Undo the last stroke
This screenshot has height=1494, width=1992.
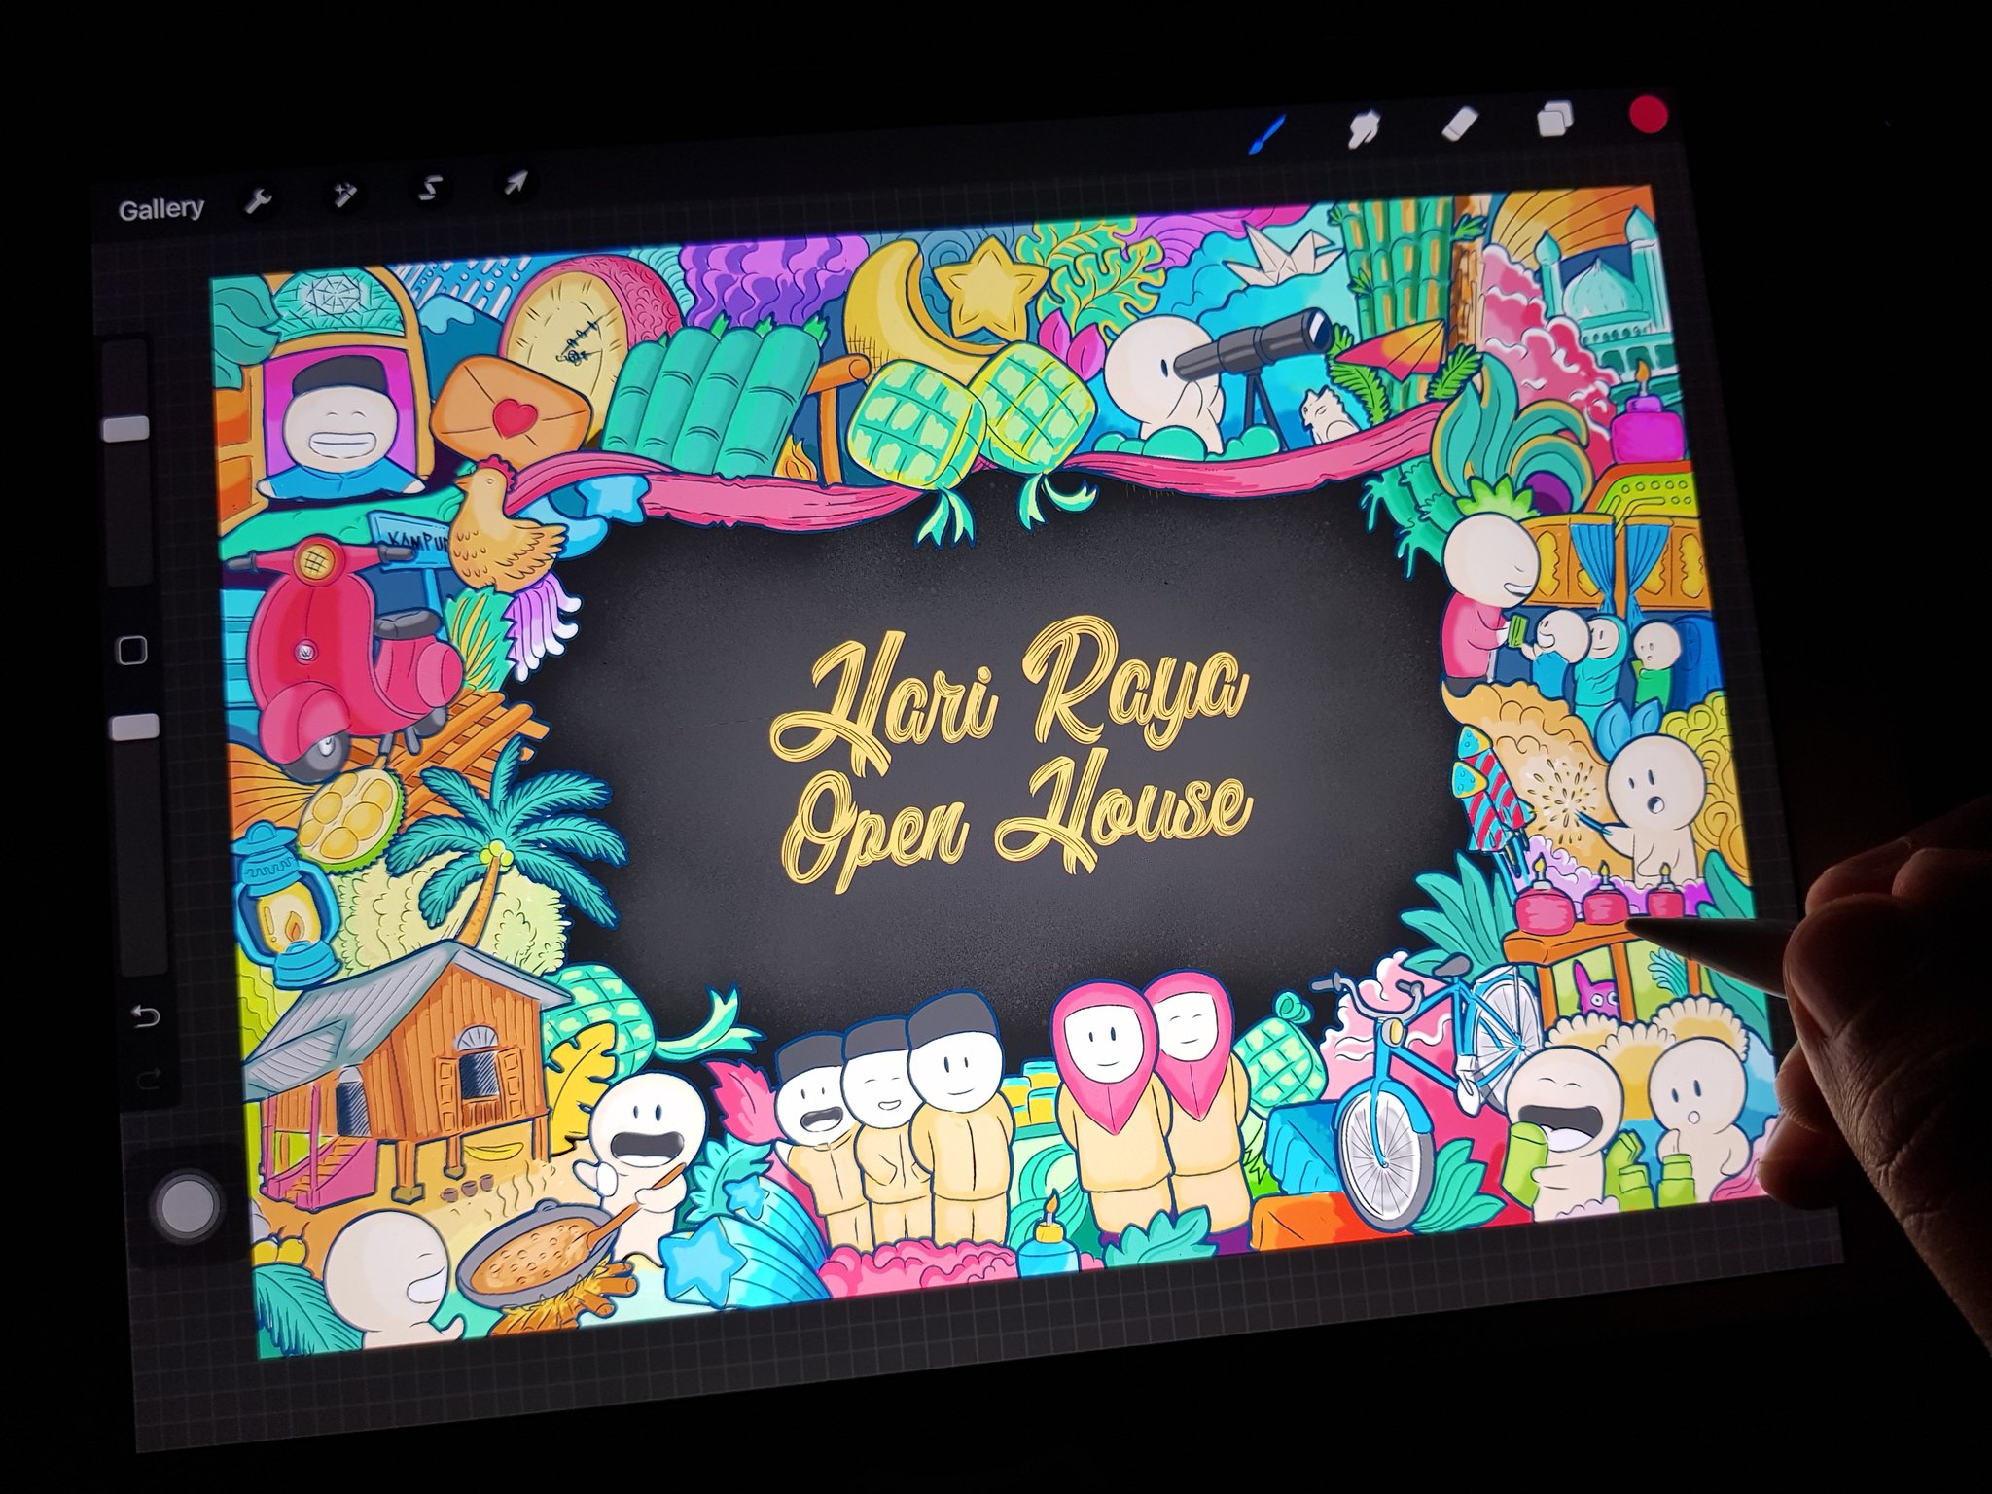[x=145, y=1017]
